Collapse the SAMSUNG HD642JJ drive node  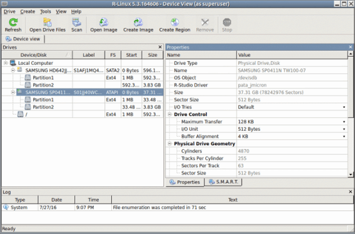click(13, 70)
